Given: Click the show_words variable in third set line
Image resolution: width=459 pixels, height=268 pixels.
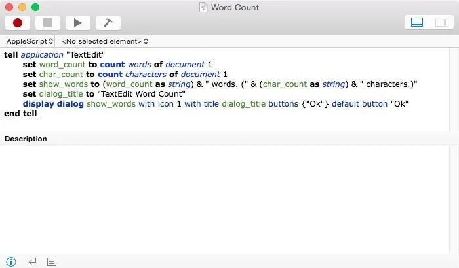Looking at the screenshot, I should coord(64,84).
